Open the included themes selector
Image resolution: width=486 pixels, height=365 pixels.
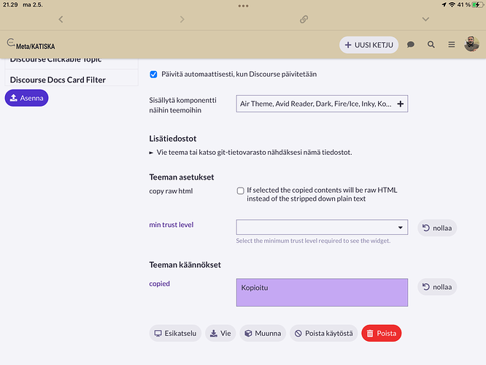pos(322,104)
